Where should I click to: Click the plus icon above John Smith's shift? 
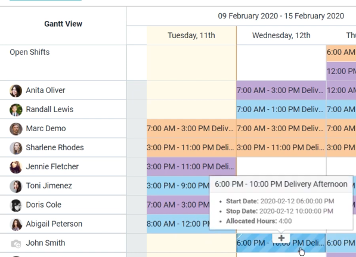coord(281,238)
